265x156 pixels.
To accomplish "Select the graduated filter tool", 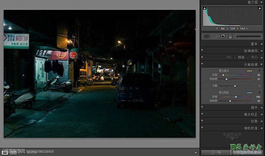I will [230, 36].
